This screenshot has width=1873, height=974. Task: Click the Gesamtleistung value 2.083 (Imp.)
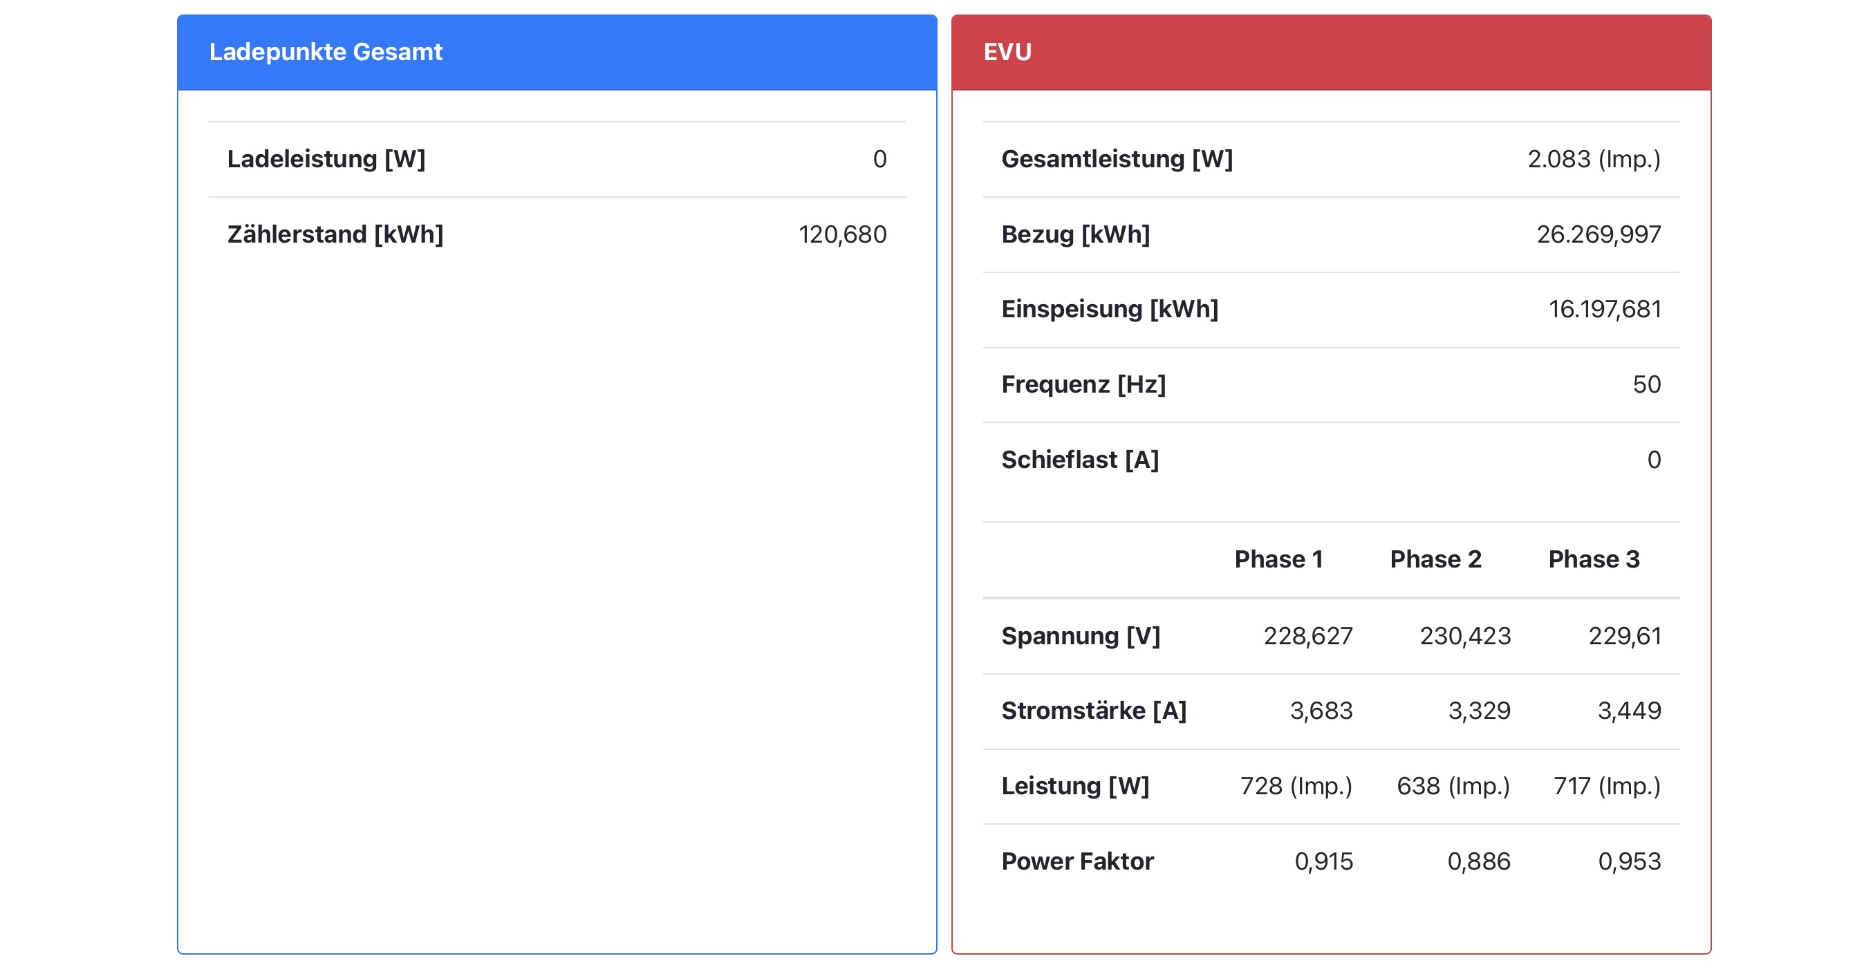(x=1593, y=158)
